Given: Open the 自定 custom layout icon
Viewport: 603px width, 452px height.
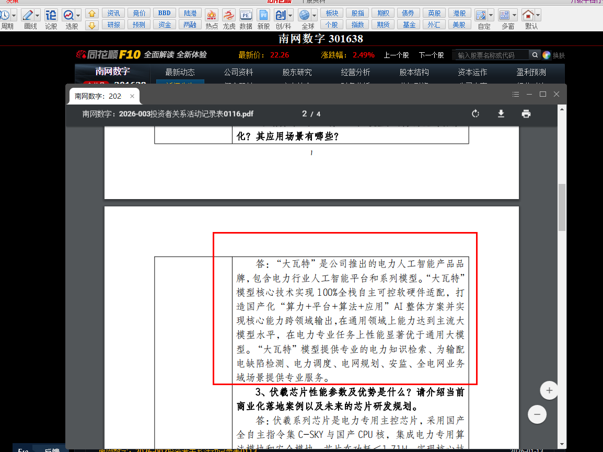Looking at the screenshot, I should (x=481, y=15).
